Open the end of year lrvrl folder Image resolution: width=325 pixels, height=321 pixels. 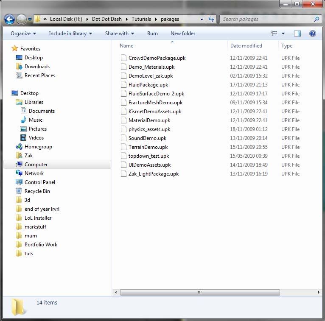click(37, 209)
